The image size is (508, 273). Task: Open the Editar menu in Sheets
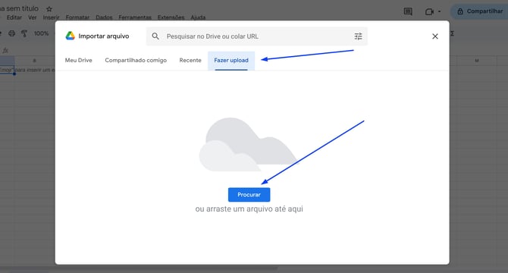click(14, 17)
